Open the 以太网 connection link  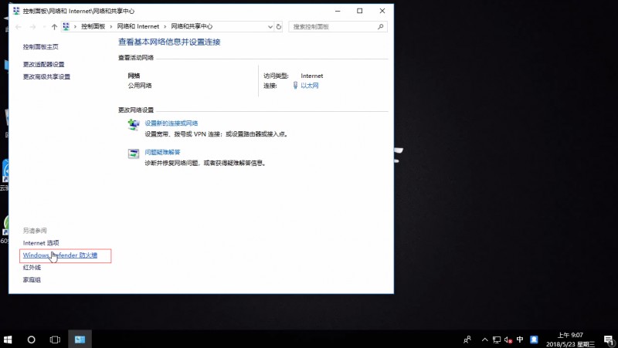(310, 86)
